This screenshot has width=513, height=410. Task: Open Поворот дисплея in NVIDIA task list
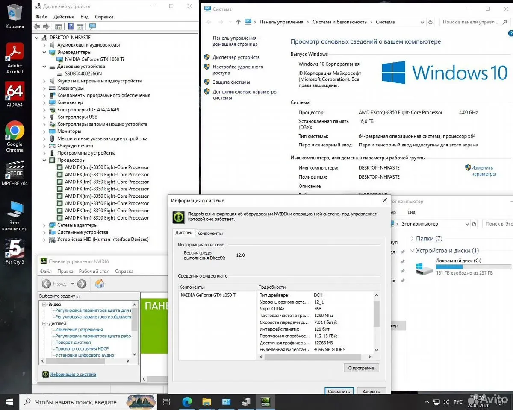pos(73,343)
